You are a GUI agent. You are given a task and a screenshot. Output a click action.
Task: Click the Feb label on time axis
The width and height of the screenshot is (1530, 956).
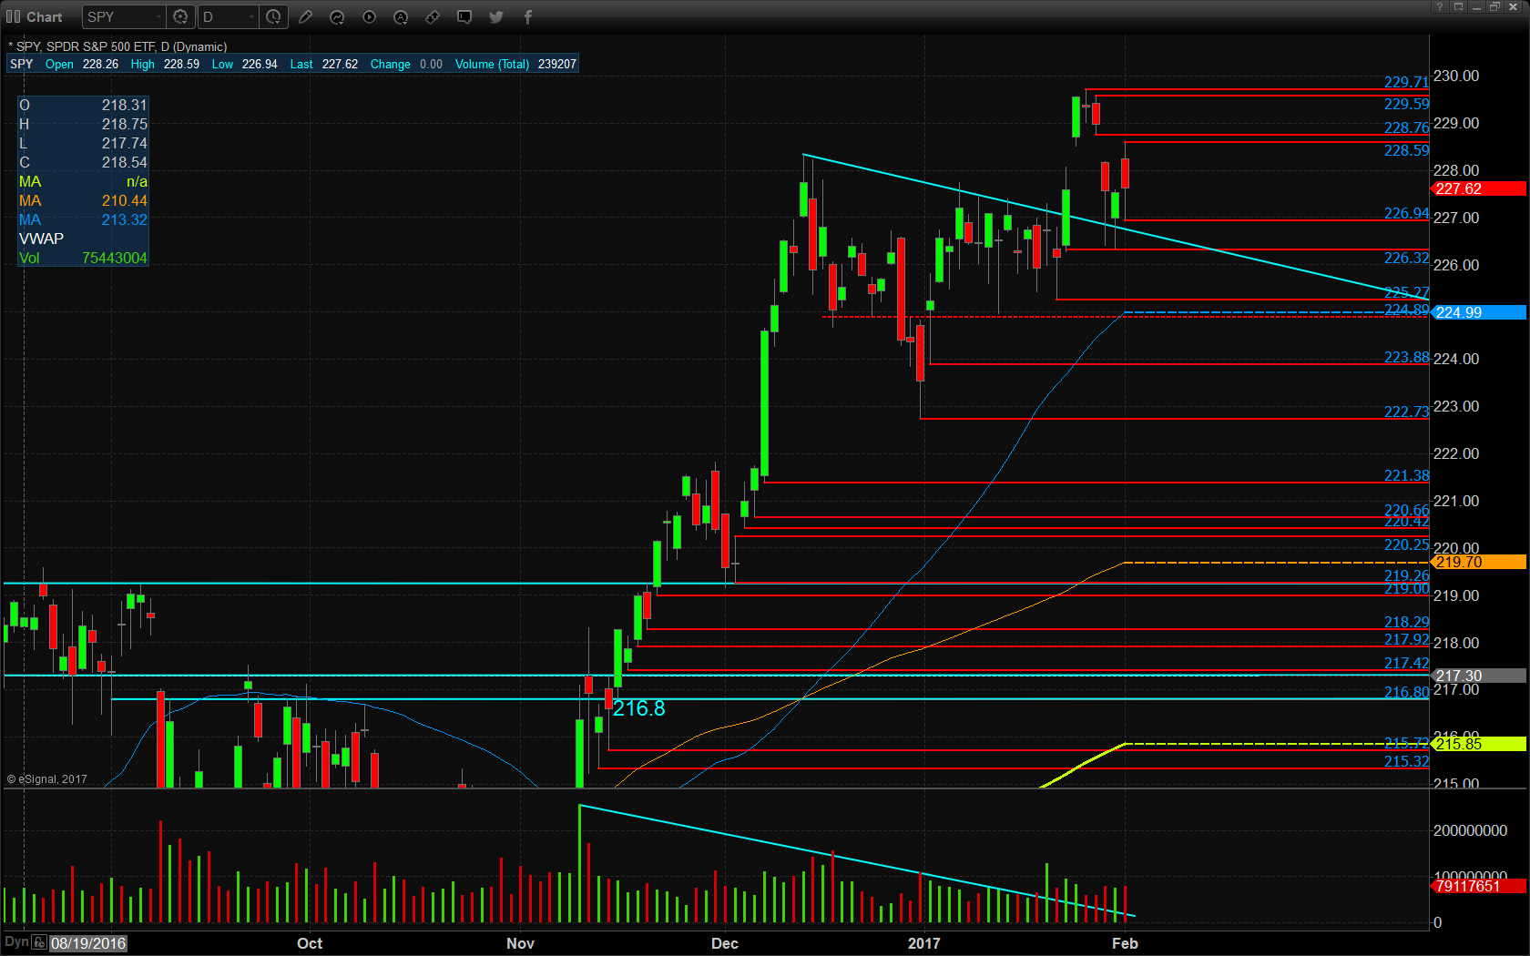coord(1125,943)
